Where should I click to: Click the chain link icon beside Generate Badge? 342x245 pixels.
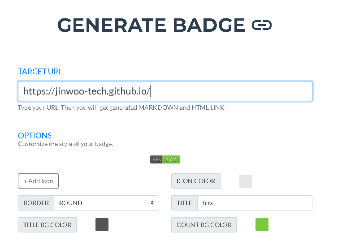(261, 25)
